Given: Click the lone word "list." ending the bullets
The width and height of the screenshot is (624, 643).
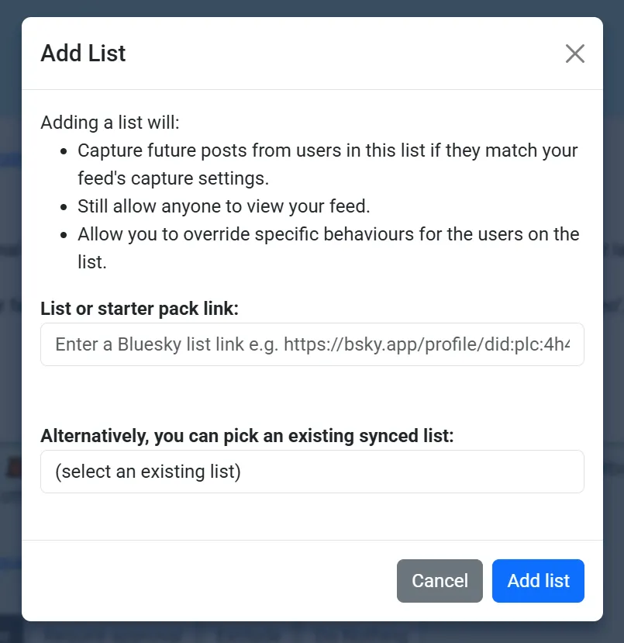Looking at the screenshot, I should click(x=91, y=262).
